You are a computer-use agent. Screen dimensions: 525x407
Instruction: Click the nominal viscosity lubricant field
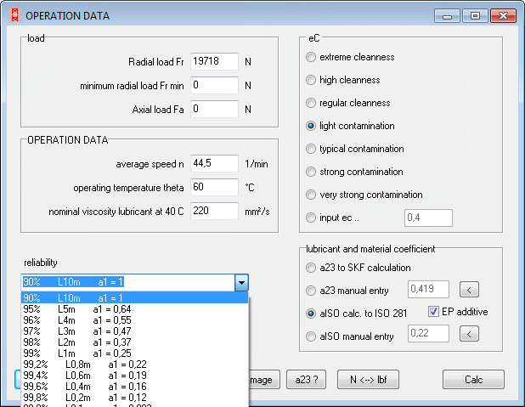214,211
